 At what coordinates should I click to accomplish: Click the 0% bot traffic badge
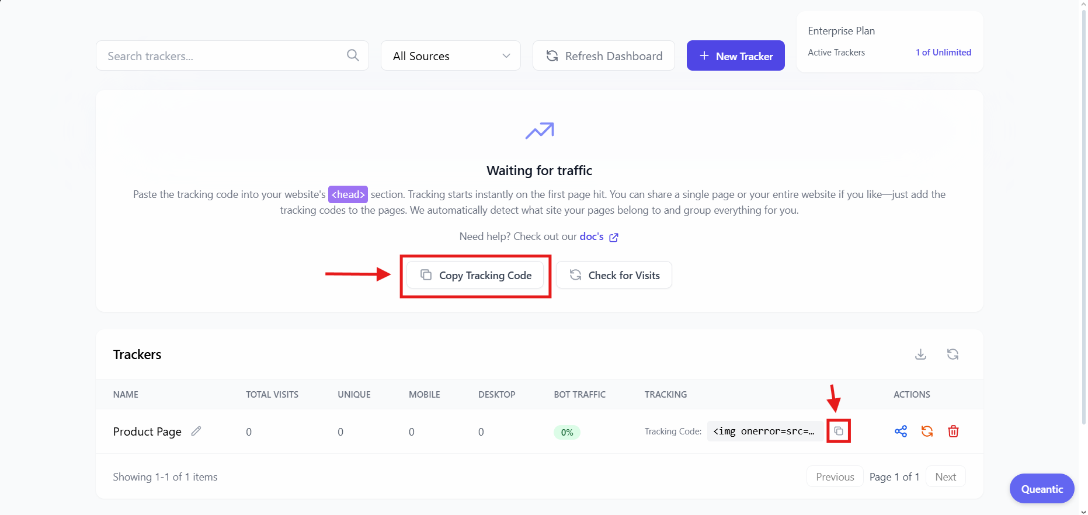566,432
